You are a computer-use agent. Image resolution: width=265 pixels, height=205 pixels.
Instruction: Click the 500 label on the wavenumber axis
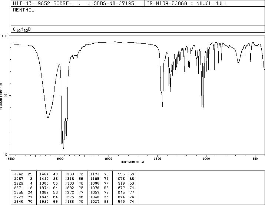(x=255, y=159)
